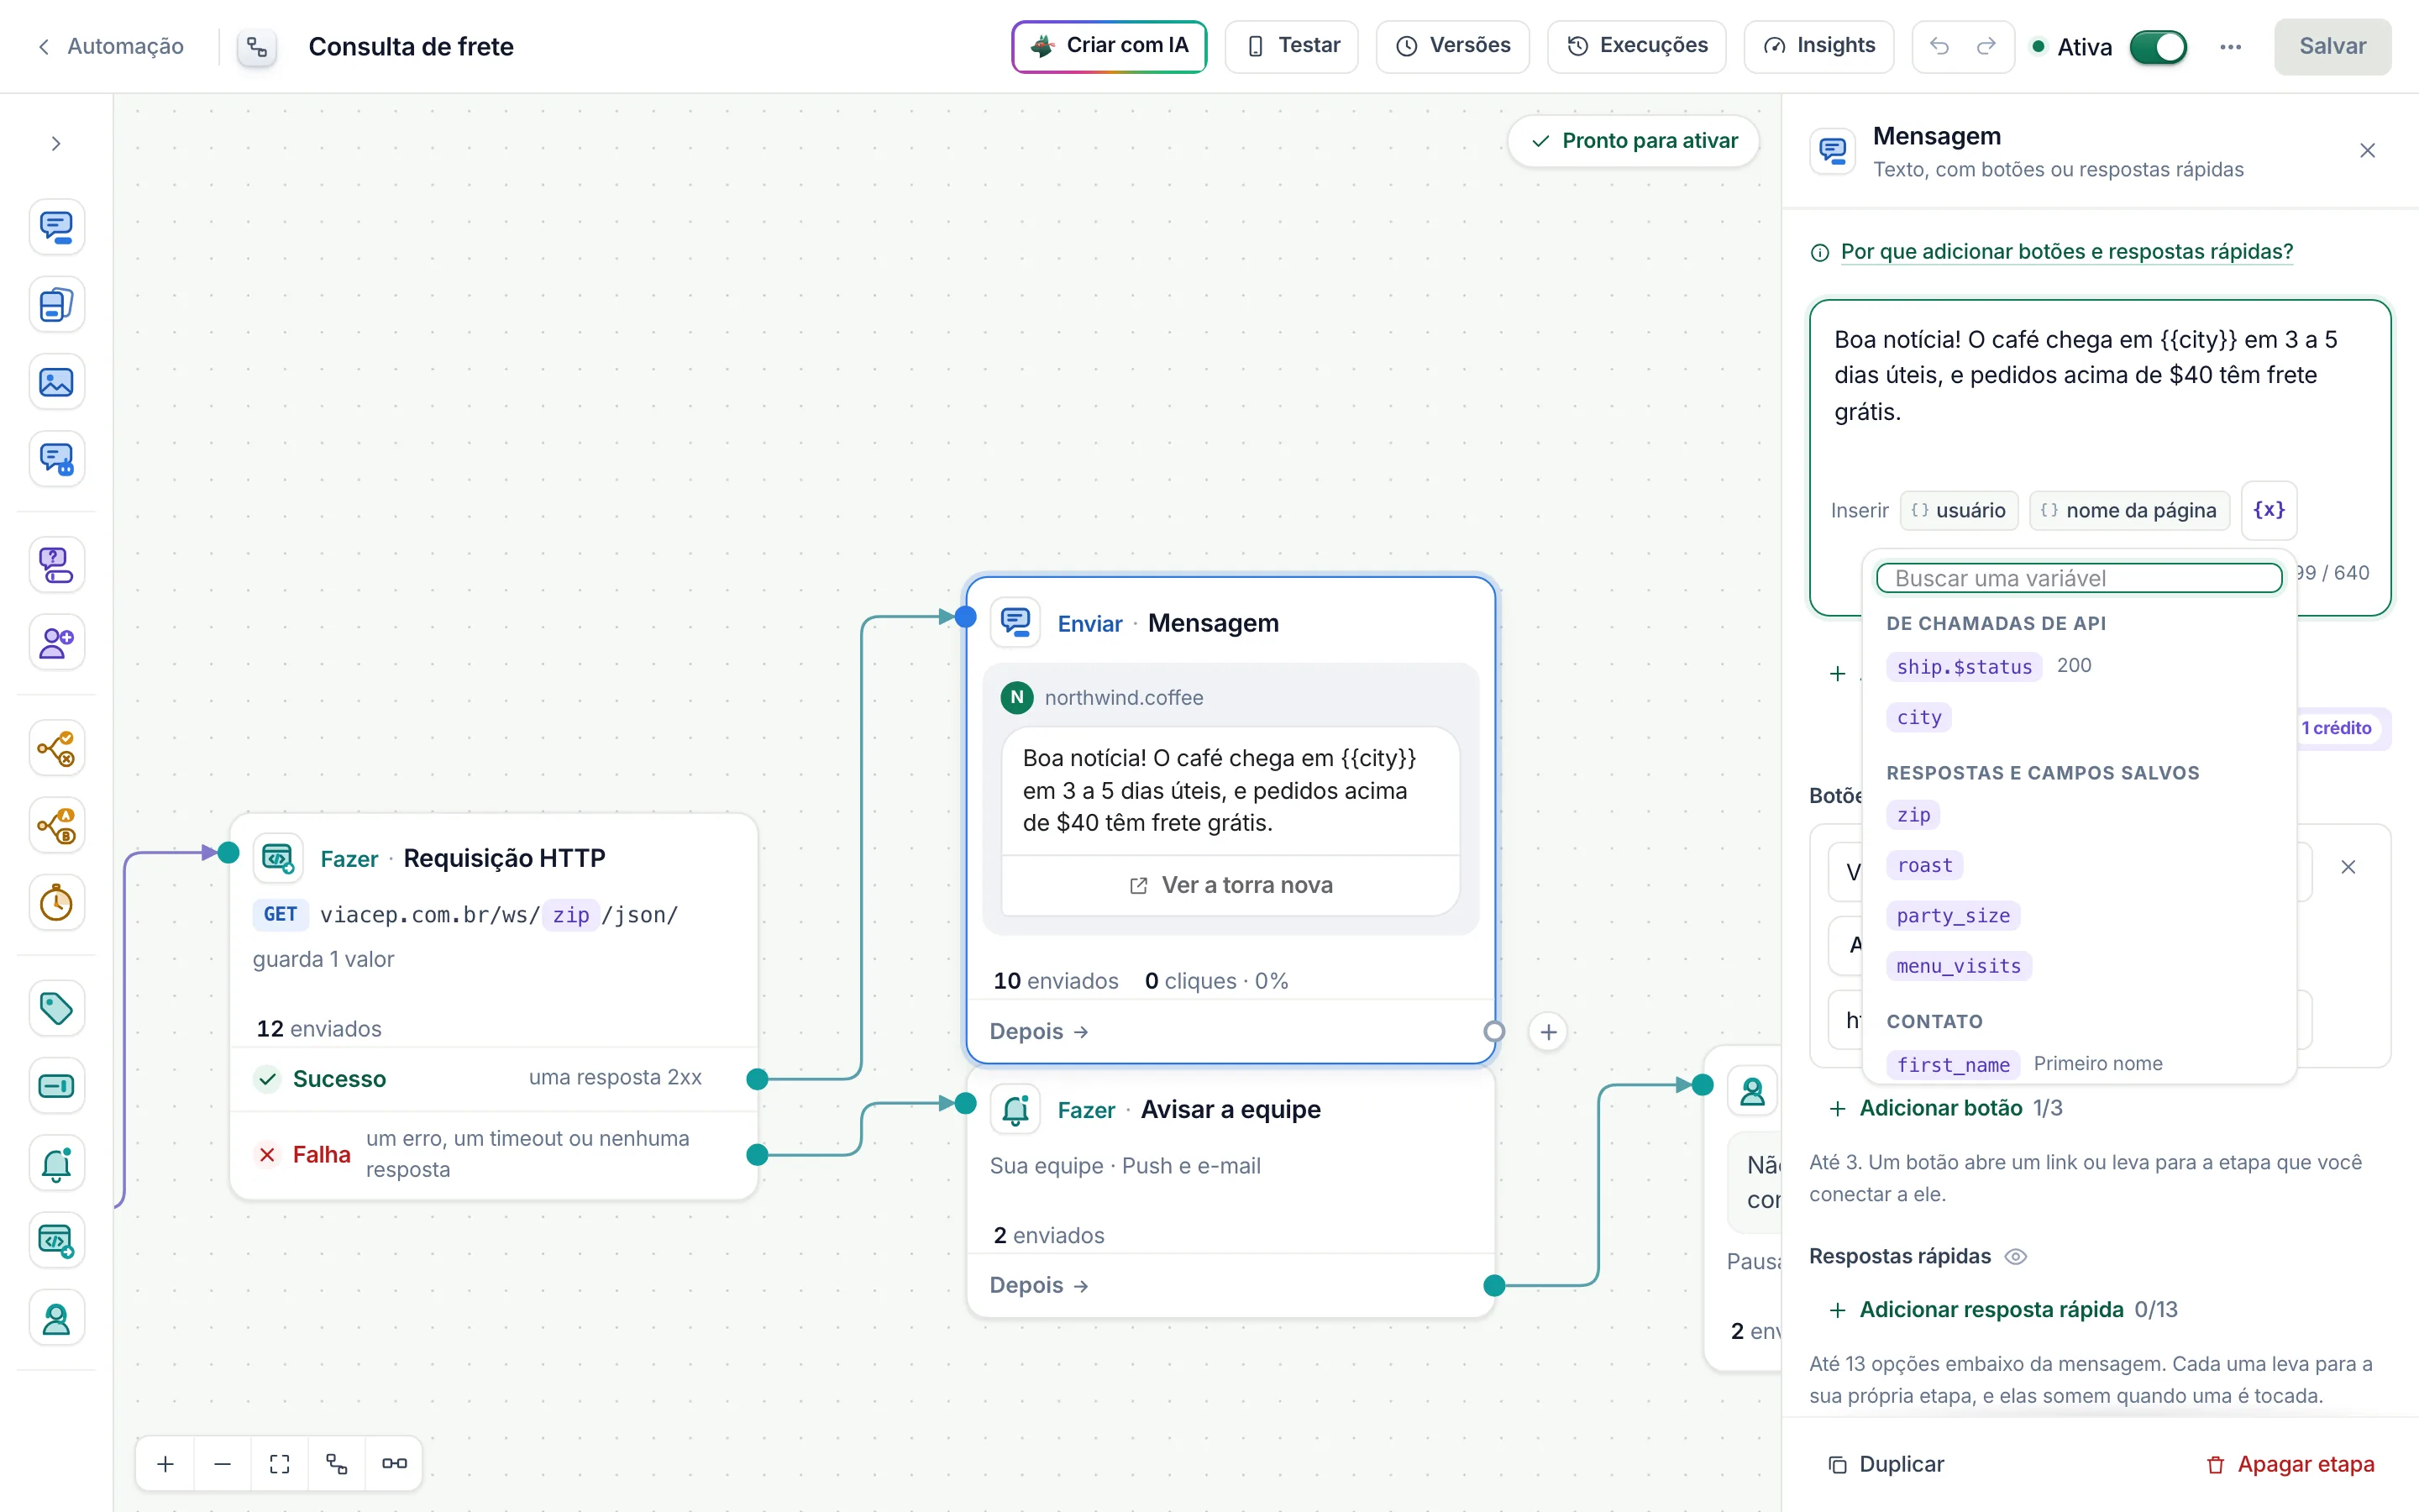This screenshot has width=2419, height=1512.
Task: Focus the Buscar uma variável search field
Action: click(x=2079, y=578)
